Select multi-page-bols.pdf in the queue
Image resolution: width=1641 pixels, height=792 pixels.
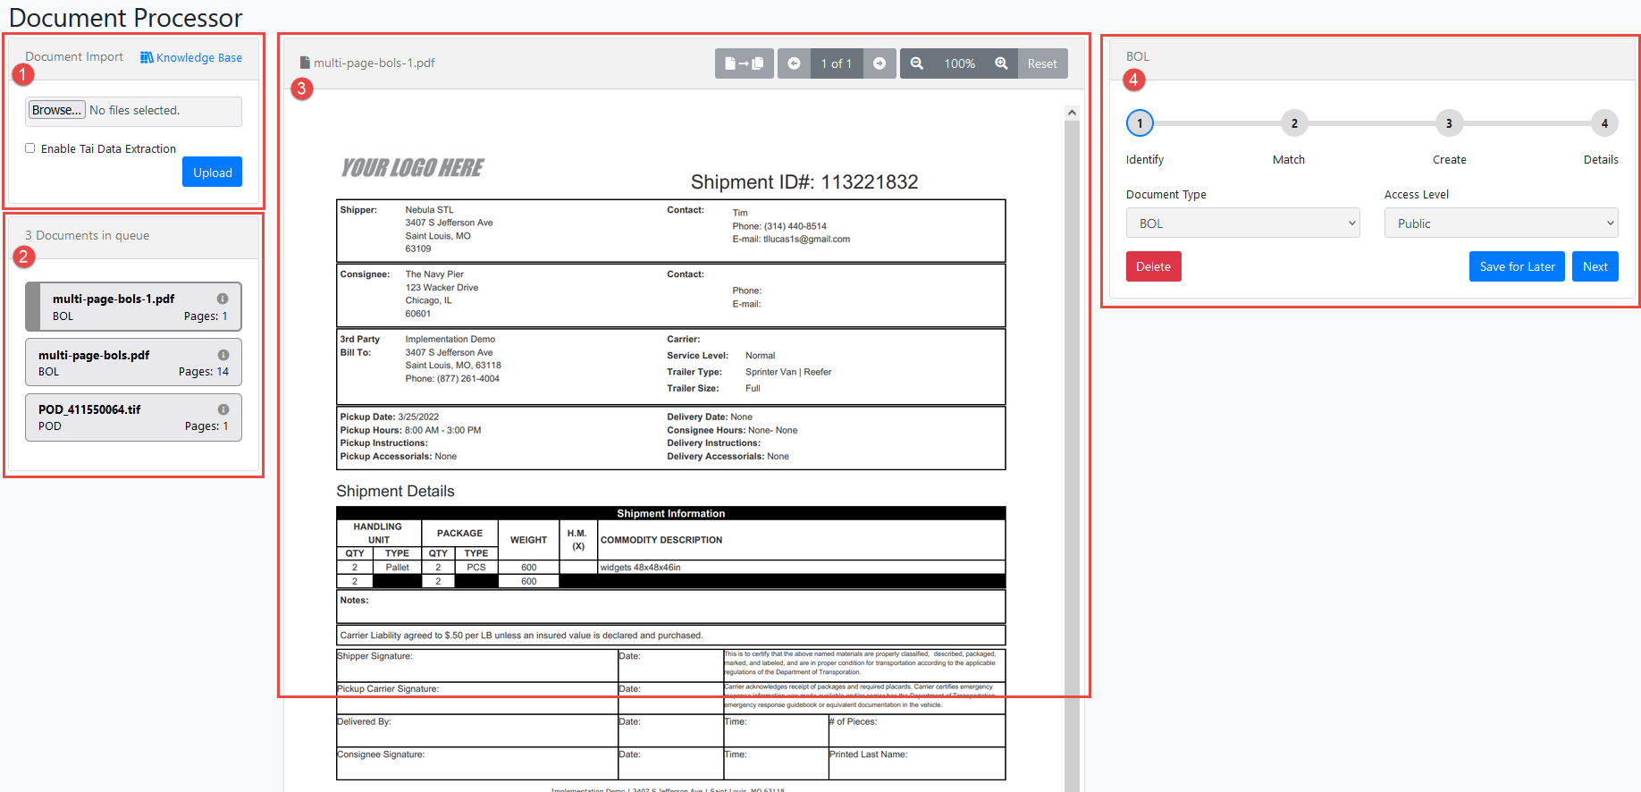point(133,362)
